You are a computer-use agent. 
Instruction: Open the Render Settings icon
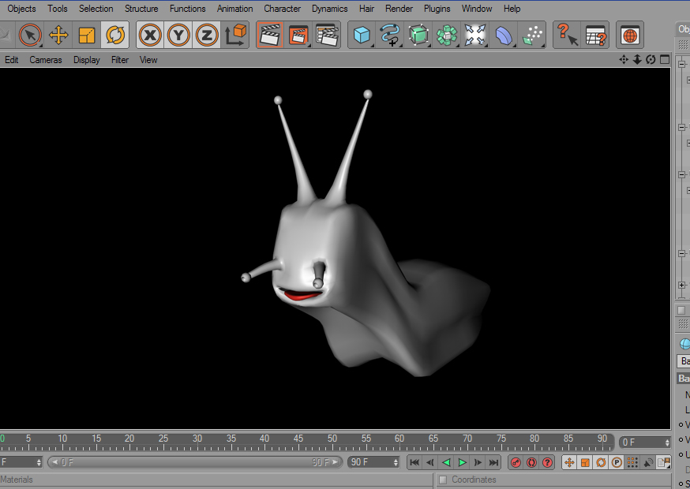(x=327, y=35)
